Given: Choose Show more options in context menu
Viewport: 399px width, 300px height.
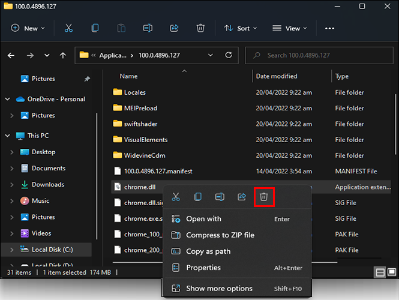Looking at the screenshot, I should click(x=220, y=289).
